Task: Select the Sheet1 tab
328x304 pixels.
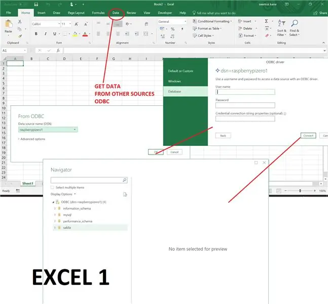Action: coord(27,183)
